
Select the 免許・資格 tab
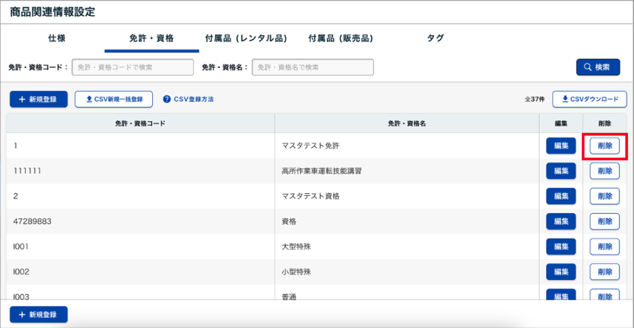click(152, 38)
